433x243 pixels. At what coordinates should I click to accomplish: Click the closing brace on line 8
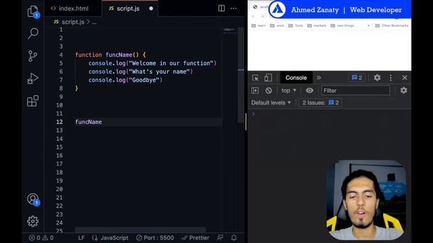click(x=76, y=88)
